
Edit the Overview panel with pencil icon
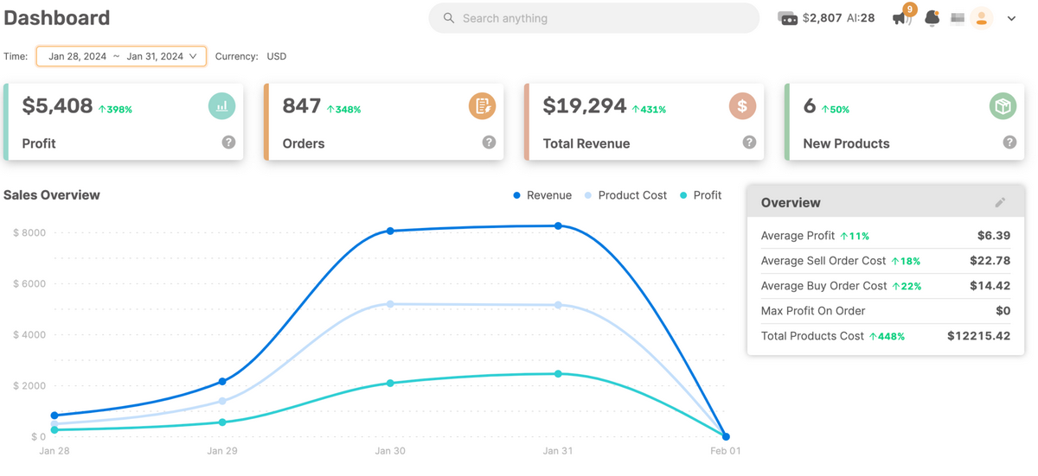(x=1000, y=202)
